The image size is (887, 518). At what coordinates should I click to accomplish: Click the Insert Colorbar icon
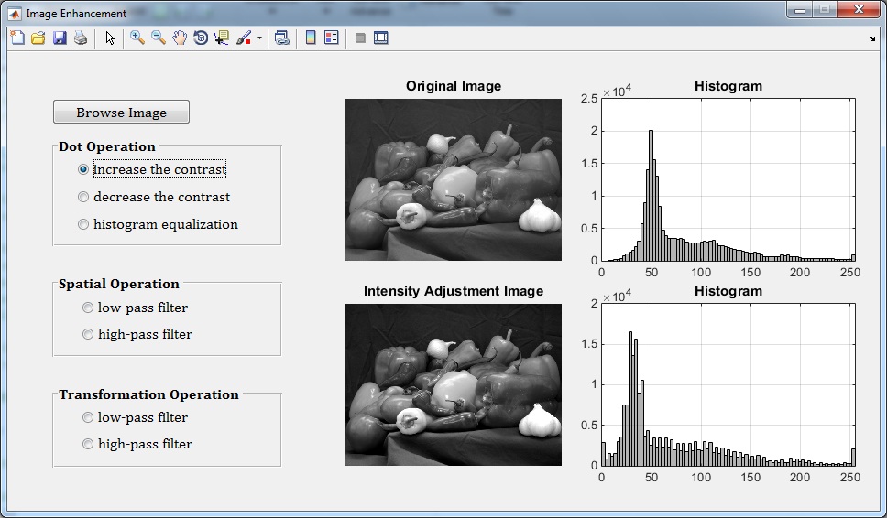tap(311, 38)
